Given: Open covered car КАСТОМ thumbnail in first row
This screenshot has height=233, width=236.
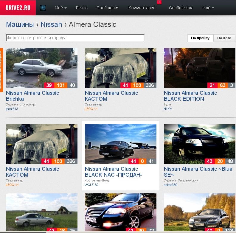Looking at the screenshot, I should (x=121, y=68).
